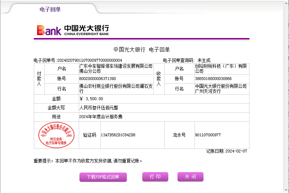
Task: Click the 打印 button
Action: (x=155, y=176)
